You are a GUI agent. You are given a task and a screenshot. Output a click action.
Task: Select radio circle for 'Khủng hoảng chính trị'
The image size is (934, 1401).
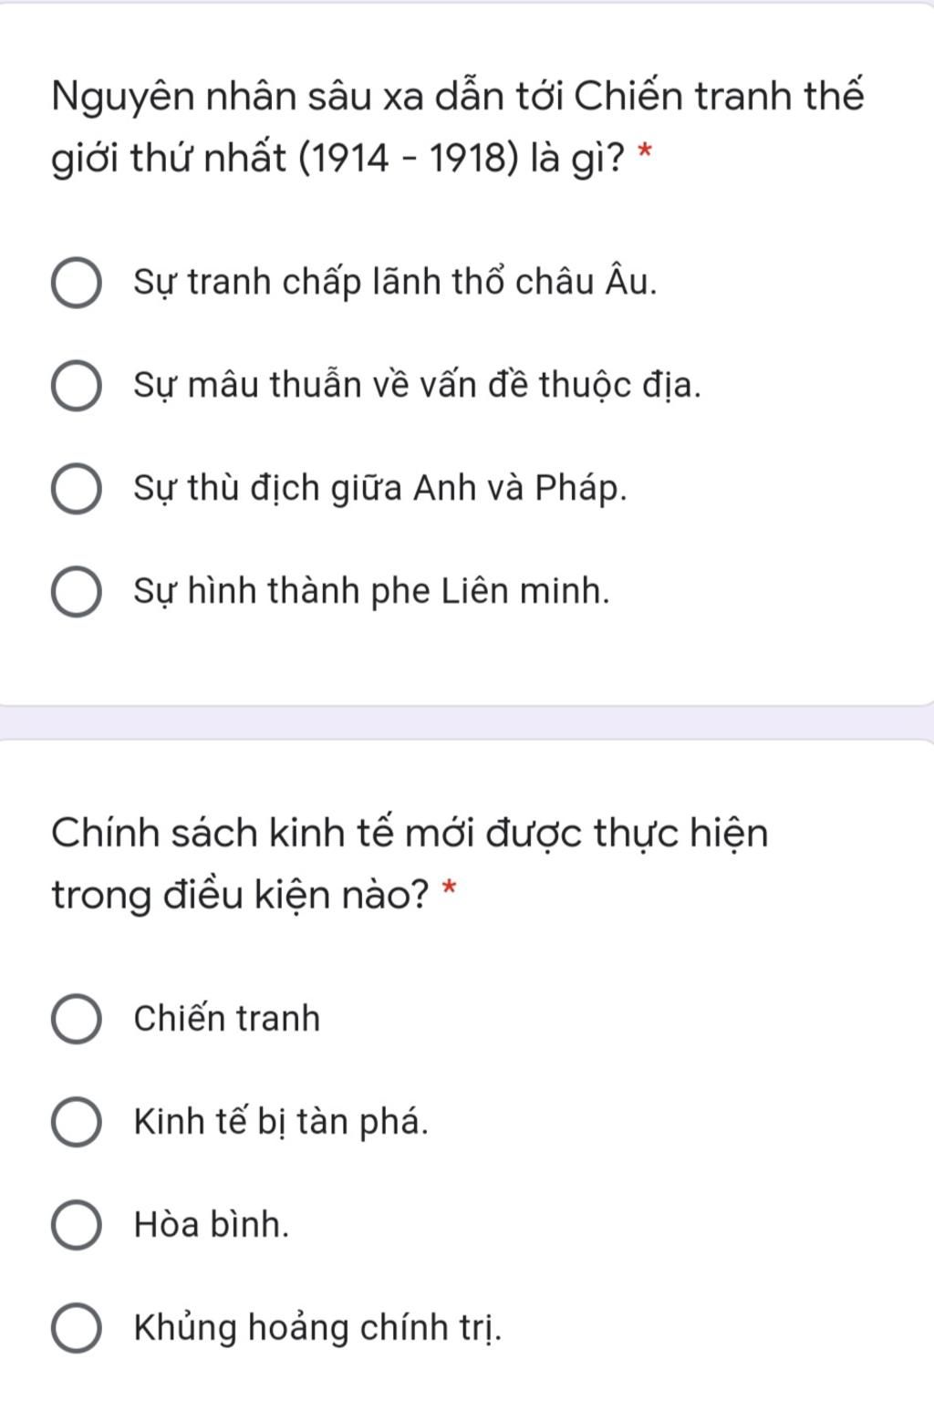pos(76,1327)
